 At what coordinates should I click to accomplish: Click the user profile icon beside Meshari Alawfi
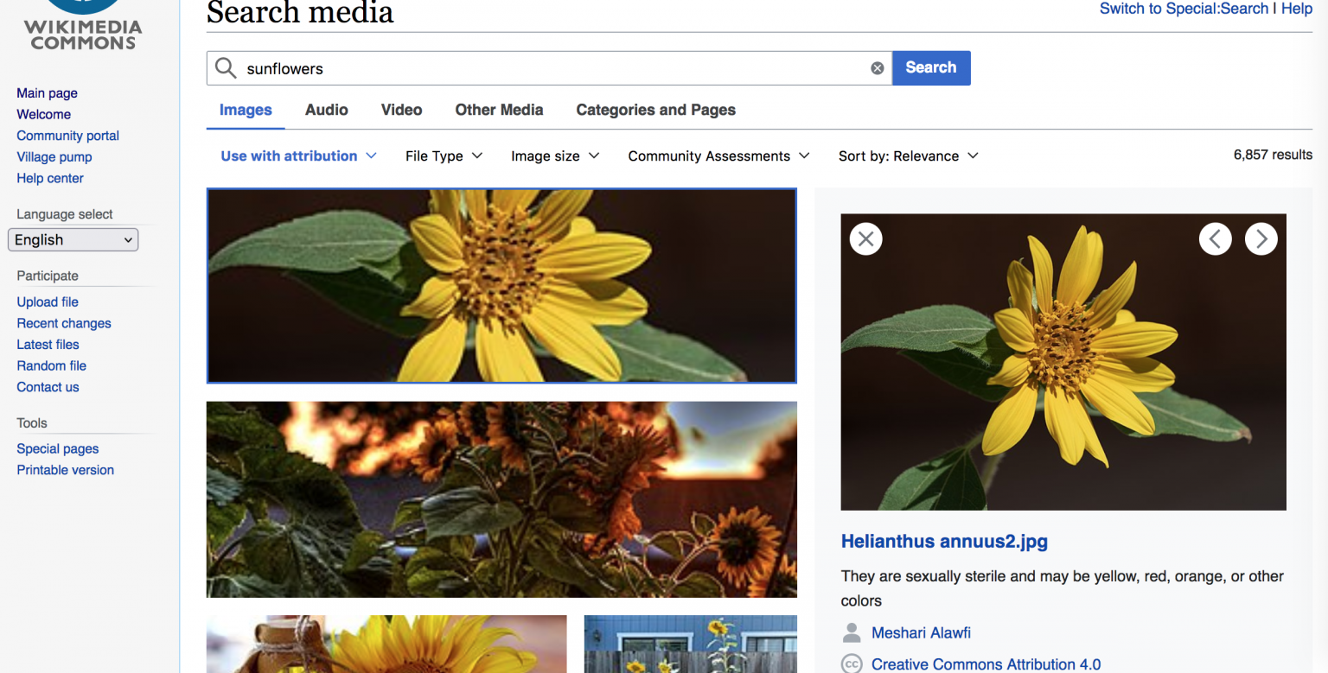852,632
